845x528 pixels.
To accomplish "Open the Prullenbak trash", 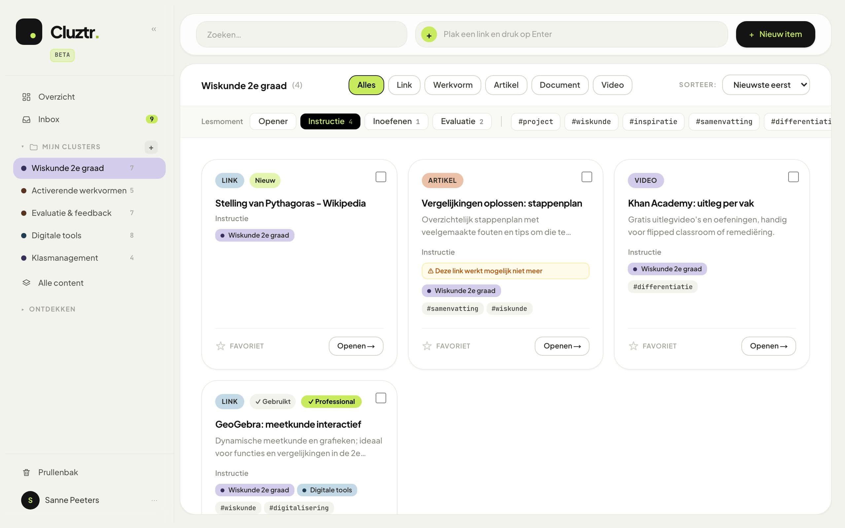I will pos(89,472).
